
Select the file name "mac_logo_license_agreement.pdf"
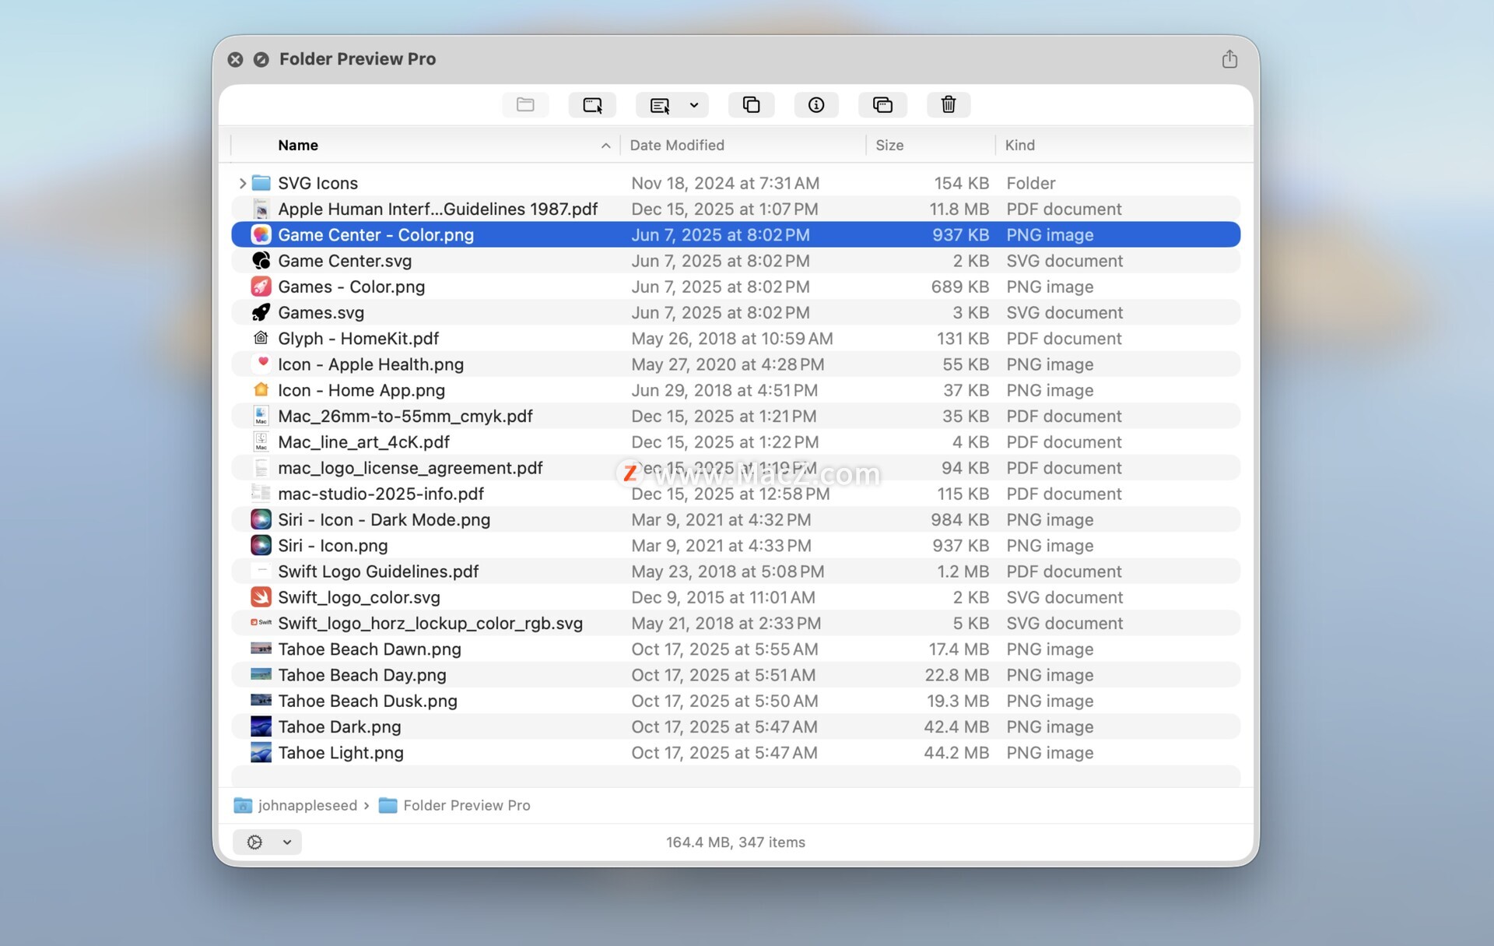click(411, 468)
